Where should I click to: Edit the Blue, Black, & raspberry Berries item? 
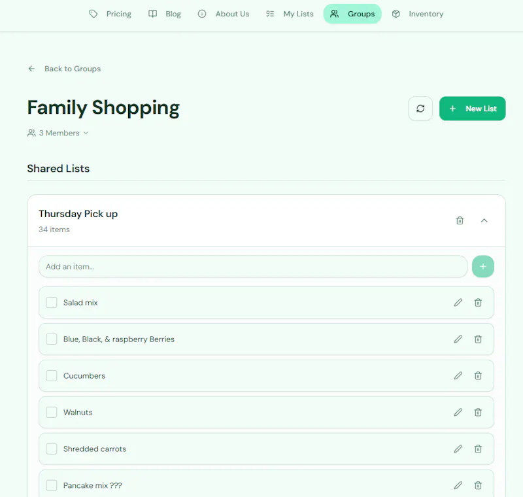pyautogui.click(x=458, y=339)
